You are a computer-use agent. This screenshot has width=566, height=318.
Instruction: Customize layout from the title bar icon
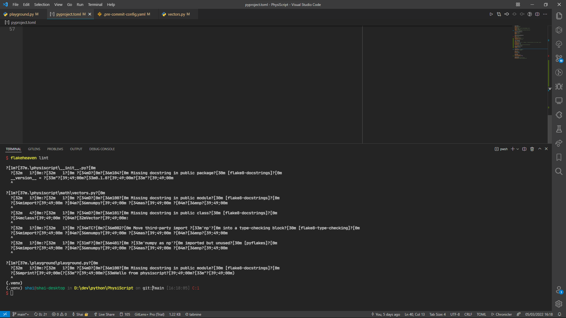coord(518,4)
